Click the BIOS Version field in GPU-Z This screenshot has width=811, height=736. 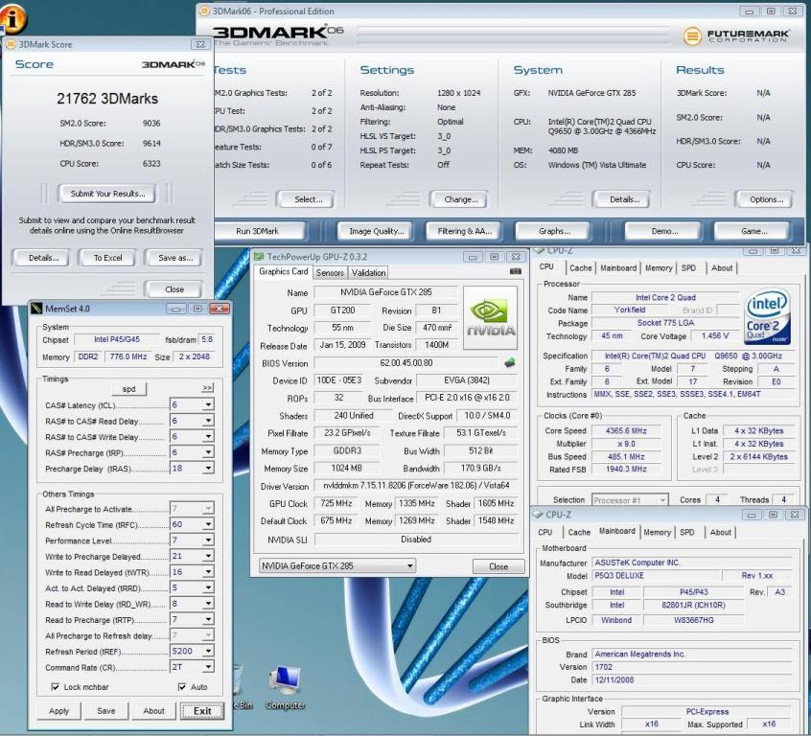click(406, 363)
